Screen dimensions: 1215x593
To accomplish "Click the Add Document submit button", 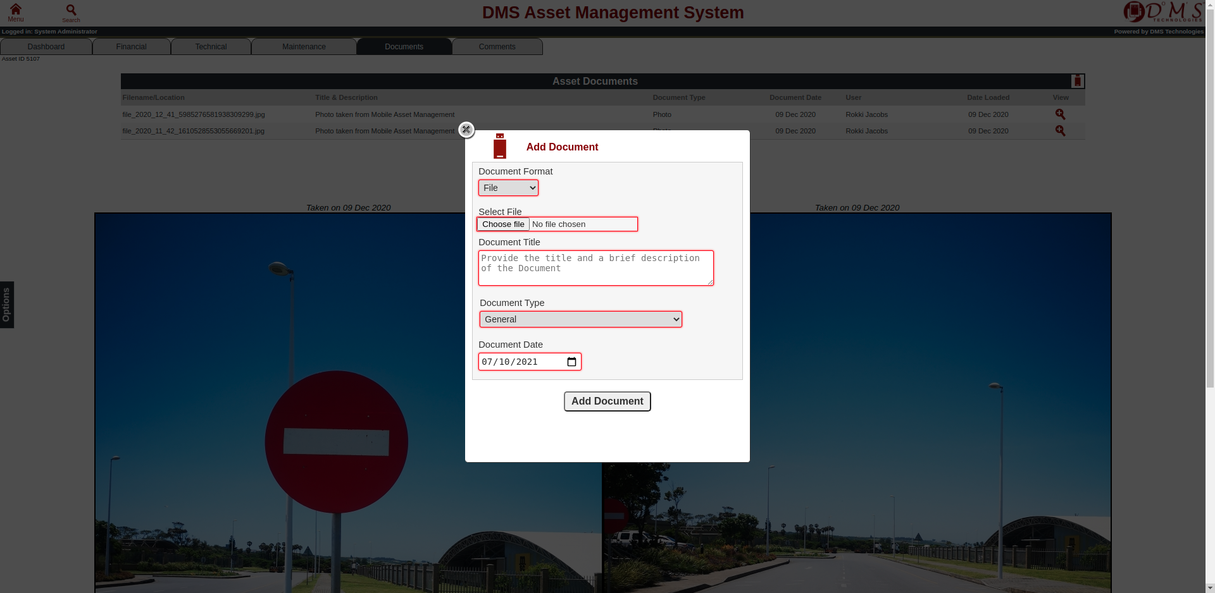I will (607, 401).
